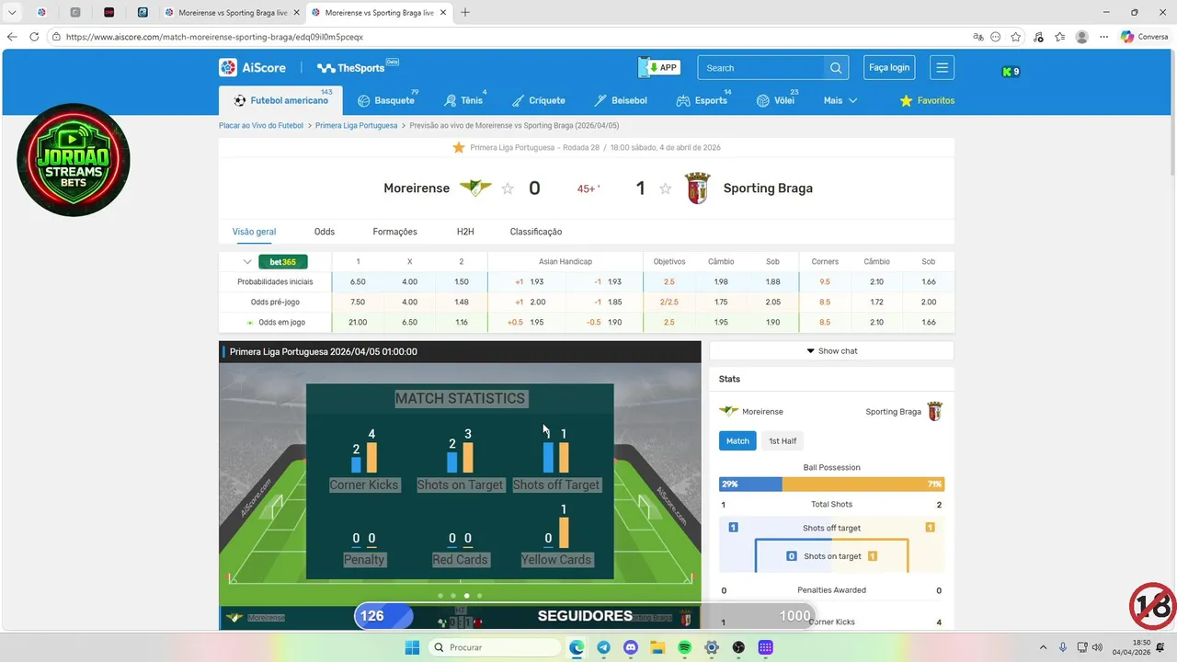Screen dimensions: 1177x662
Task: Open the Esports tab
Action: point(703,100)
